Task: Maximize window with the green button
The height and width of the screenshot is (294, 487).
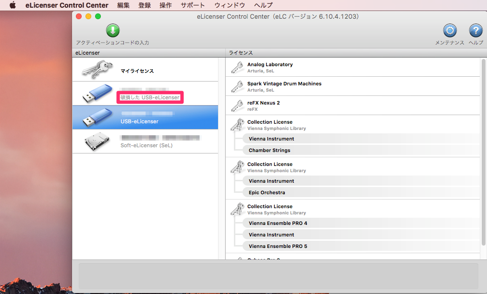Action: [98, 16]
